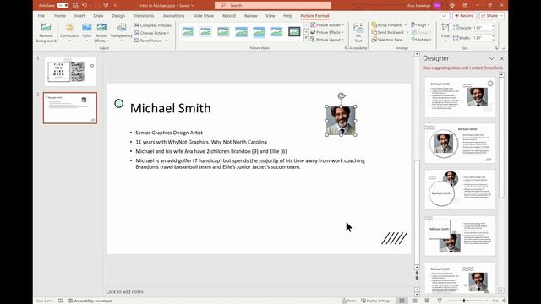Open the Selection Pane
The image size is (541, 304).
(387, 40)
